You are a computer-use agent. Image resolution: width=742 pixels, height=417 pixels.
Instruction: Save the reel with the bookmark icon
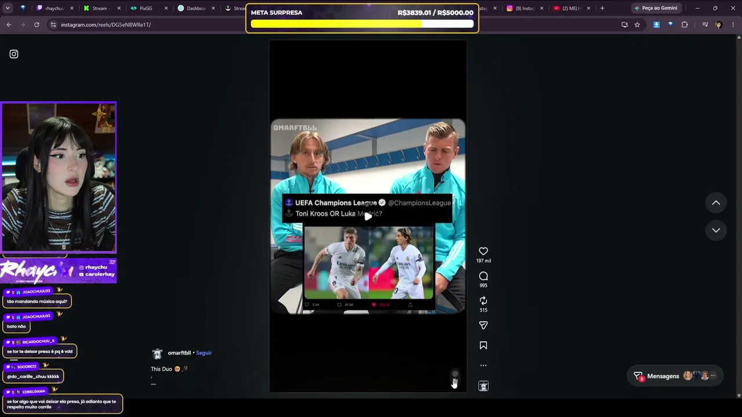pos(483,346)
